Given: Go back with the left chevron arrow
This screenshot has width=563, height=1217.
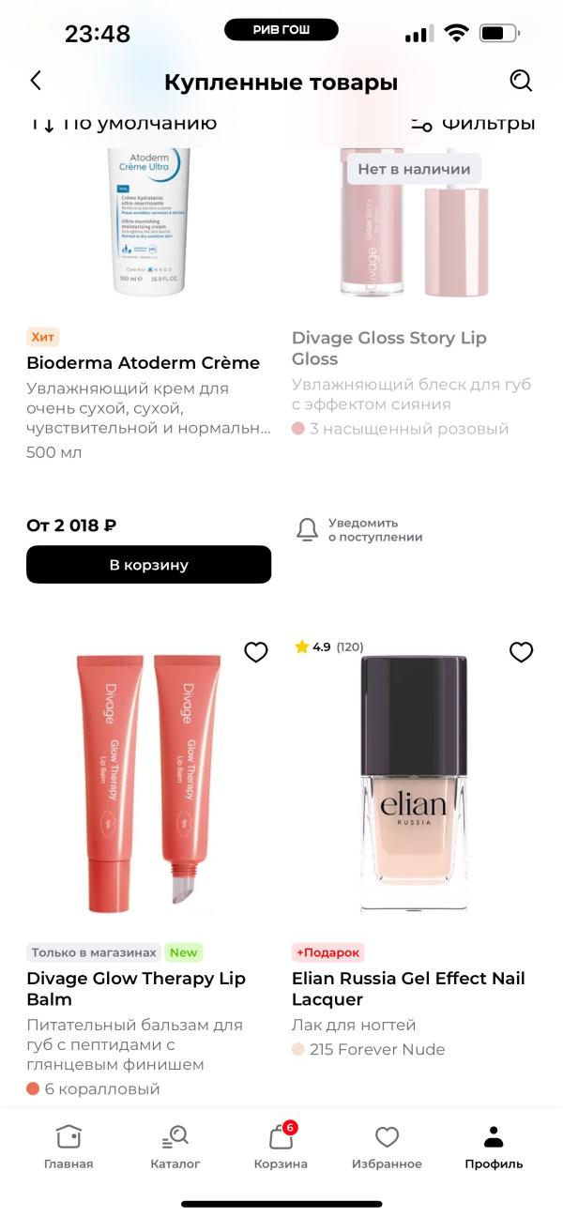Looking at the screenshot, I should pyautogui.click(x=36, y=81).
